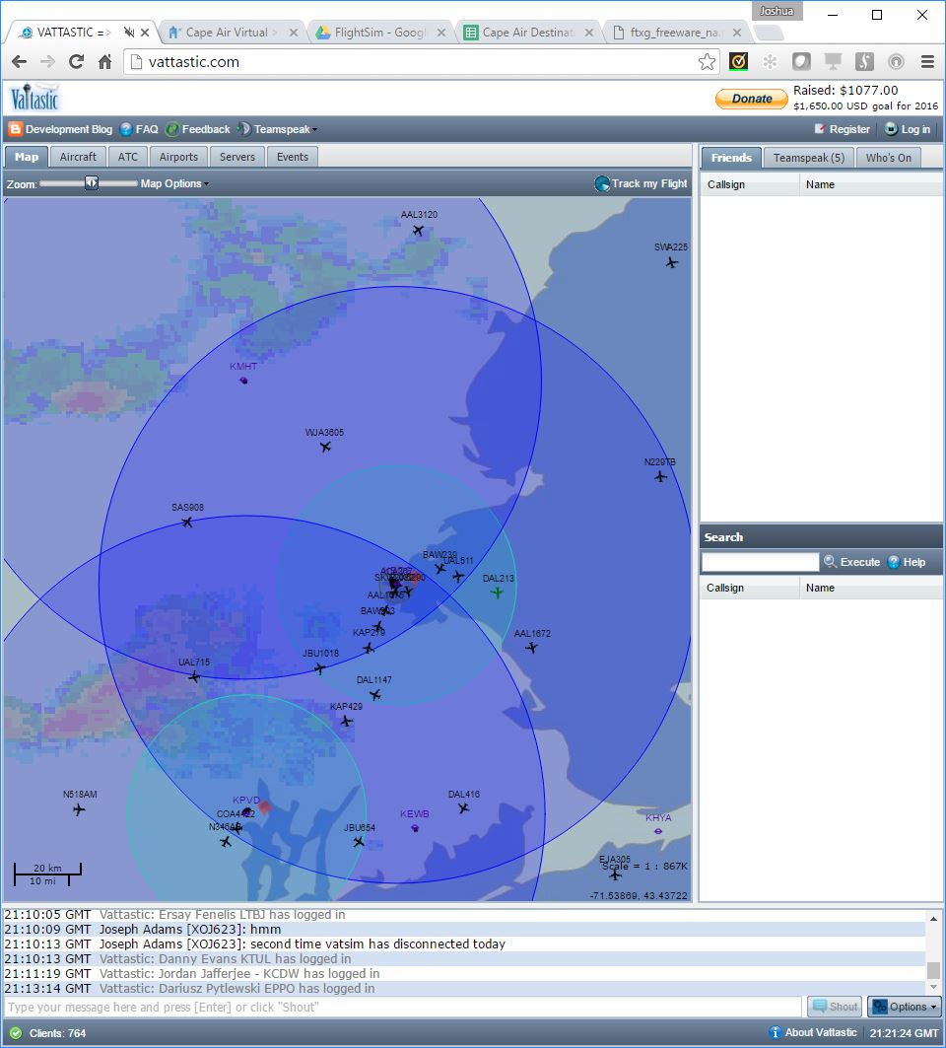
Task: Select the UAL715 aircraft icon
Action: [x=194, y=677]
